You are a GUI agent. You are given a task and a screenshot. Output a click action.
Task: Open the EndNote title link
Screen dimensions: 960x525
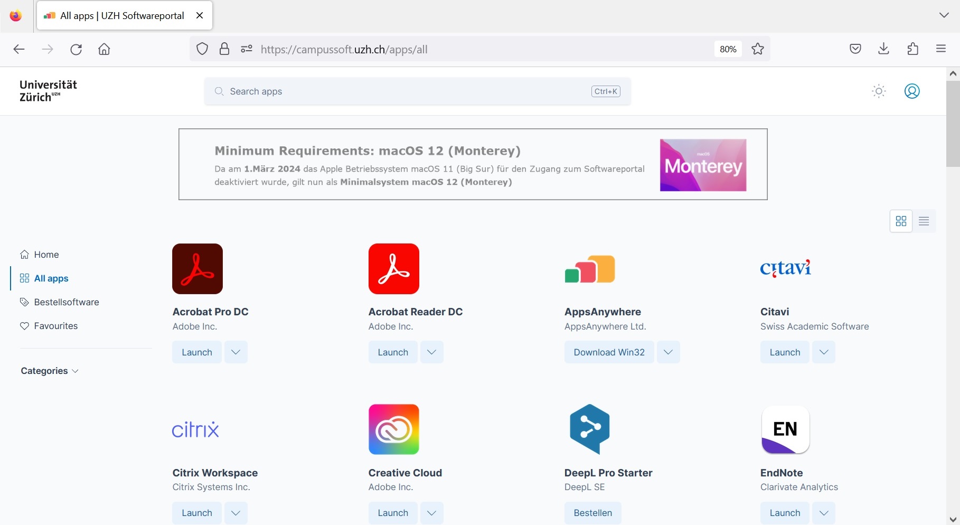782,473
